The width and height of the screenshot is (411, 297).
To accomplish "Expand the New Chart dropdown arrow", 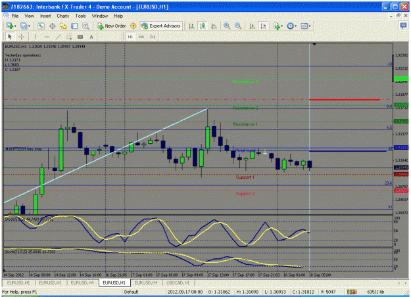I will coord(15,26).
